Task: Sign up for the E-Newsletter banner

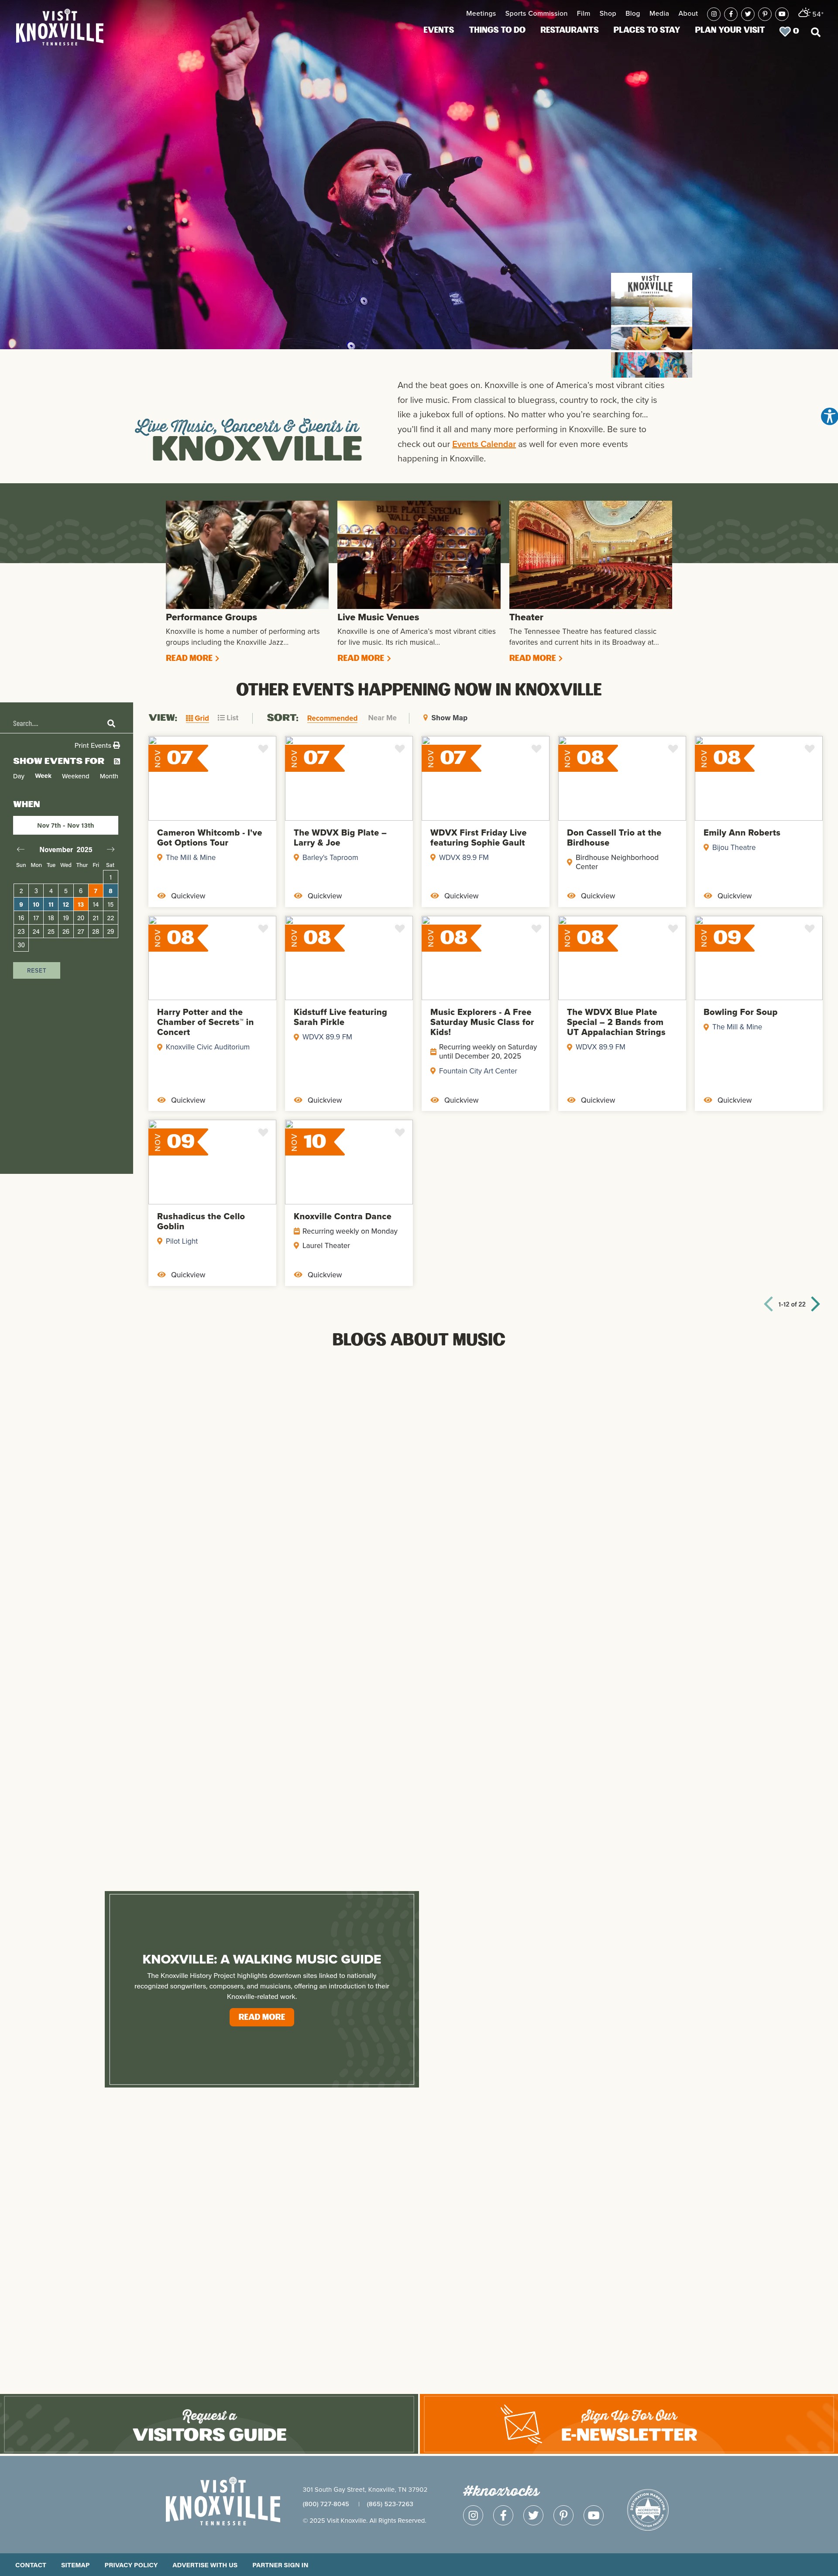Action: 629,2424
